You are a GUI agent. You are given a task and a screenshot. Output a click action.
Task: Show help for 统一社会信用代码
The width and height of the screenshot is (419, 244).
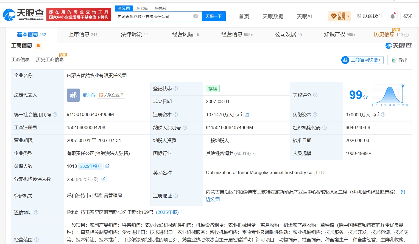pyautogui.click(x=55, y=115)
